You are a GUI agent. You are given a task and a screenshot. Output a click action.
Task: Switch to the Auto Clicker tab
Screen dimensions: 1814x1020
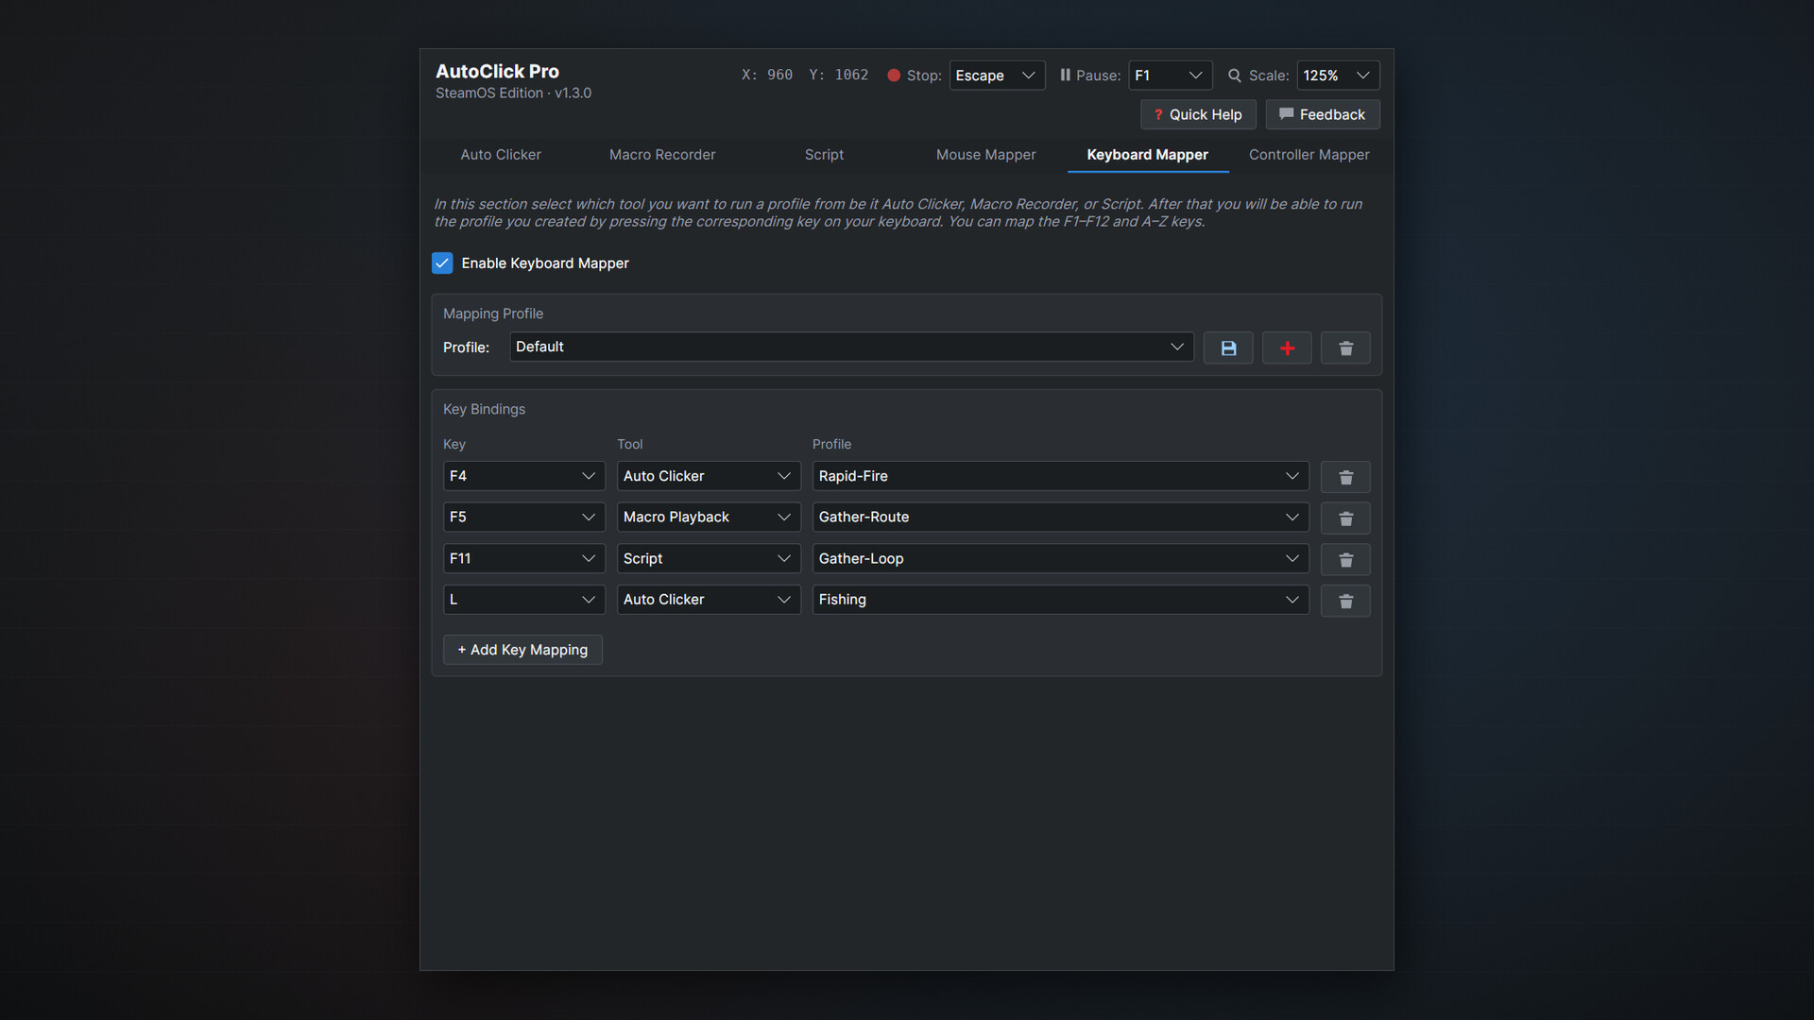click(501, 155)
